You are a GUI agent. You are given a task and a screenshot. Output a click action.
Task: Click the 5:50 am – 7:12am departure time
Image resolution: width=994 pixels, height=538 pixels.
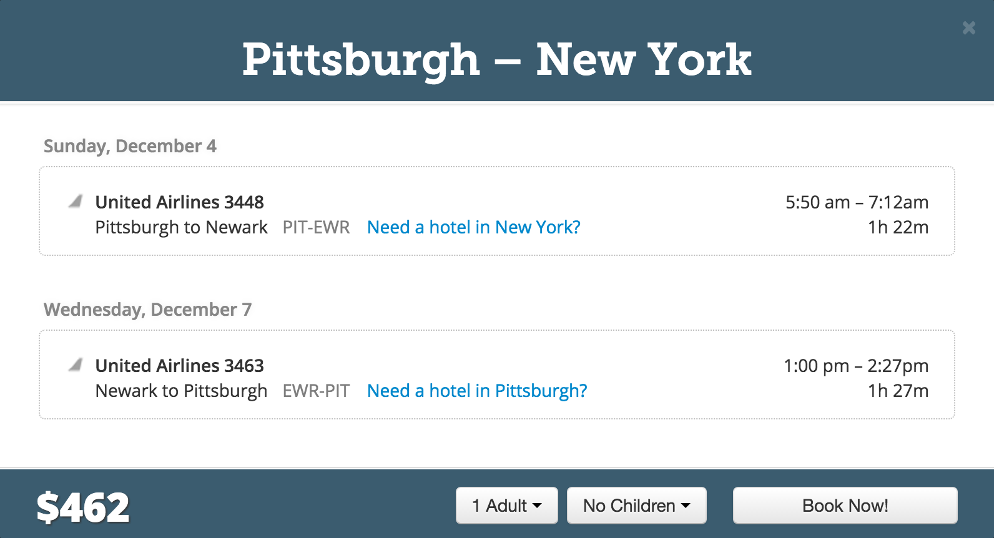coord(857,202)
